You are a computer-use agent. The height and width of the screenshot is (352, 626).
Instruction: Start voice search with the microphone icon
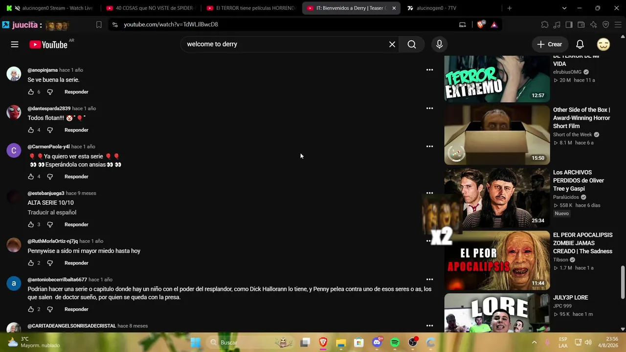[439, 44]
